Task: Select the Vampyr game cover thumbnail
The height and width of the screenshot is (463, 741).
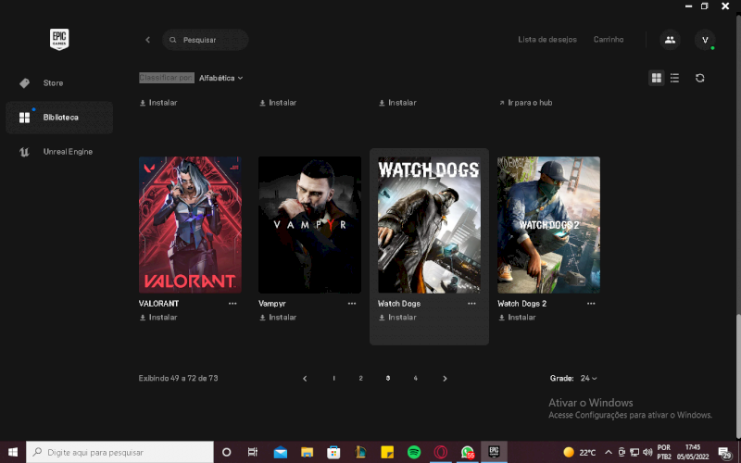Action: point(309,224)
